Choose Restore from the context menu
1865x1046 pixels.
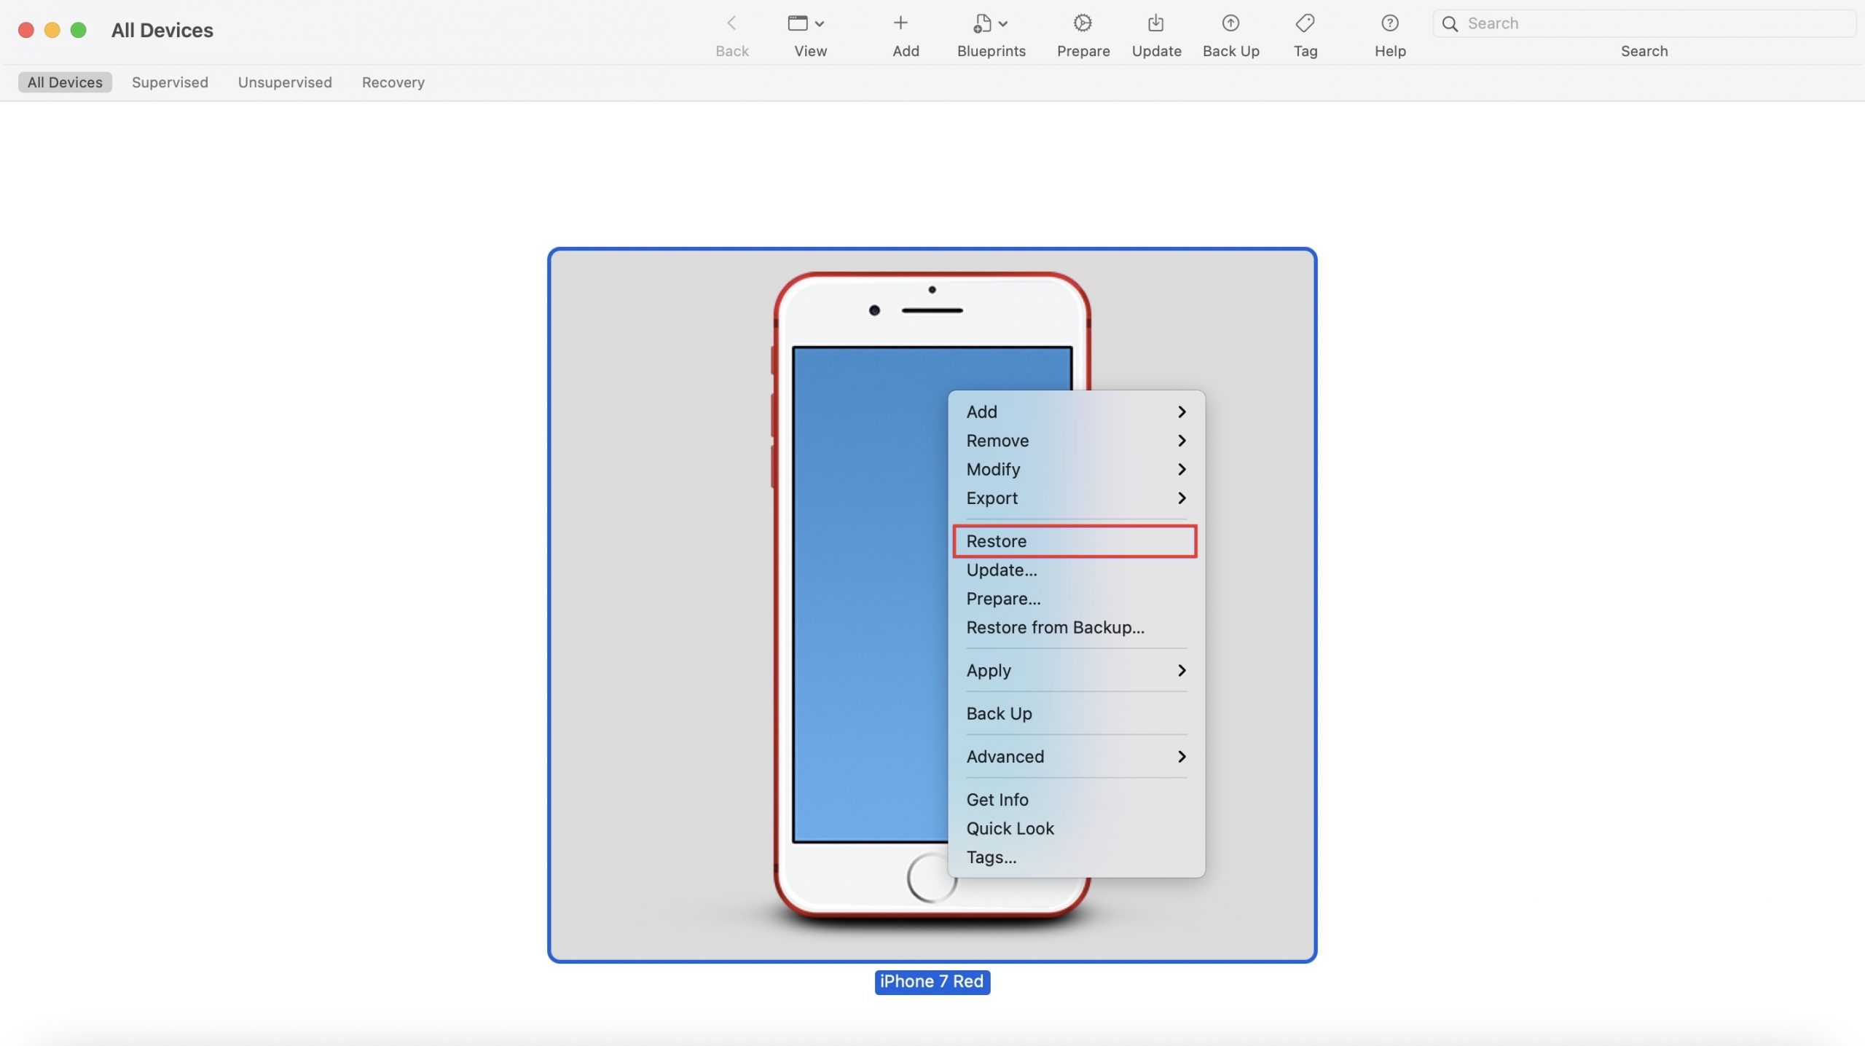click(1075, 541)
